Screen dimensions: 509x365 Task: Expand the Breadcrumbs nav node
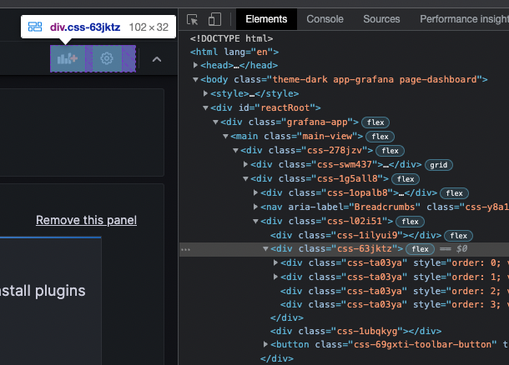[256, 207]
